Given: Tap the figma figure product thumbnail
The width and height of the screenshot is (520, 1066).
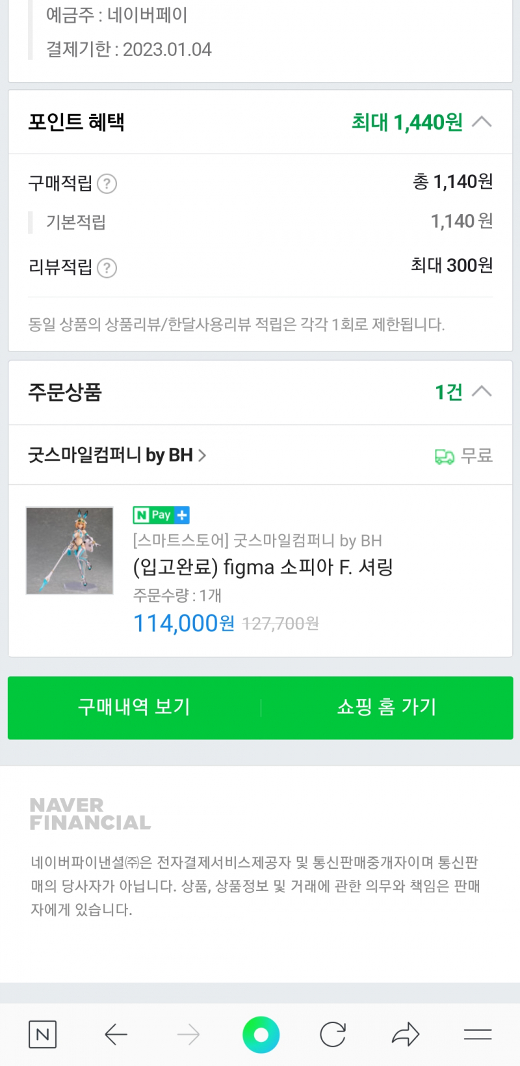Looking at the screenshot, I should tap(70, 551).
